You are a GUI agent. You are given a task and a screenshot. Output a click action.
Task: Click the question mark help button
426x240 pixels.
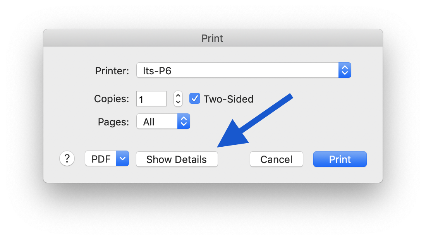pos(67,159)
